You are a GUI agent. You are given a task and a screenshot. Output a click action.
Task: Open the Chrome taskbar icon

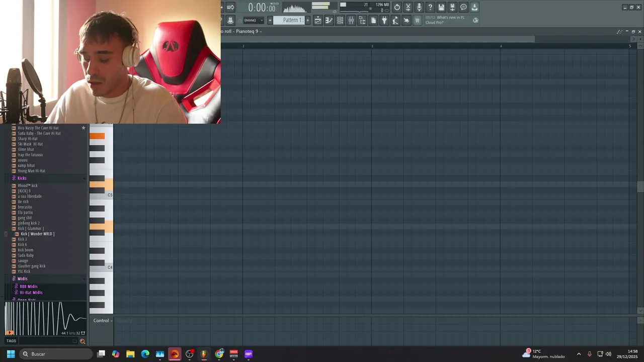219,354
